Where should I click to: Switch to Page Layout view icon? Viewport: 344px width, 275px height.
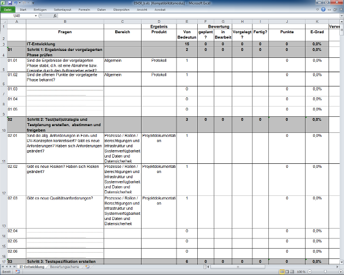(286, 272)
